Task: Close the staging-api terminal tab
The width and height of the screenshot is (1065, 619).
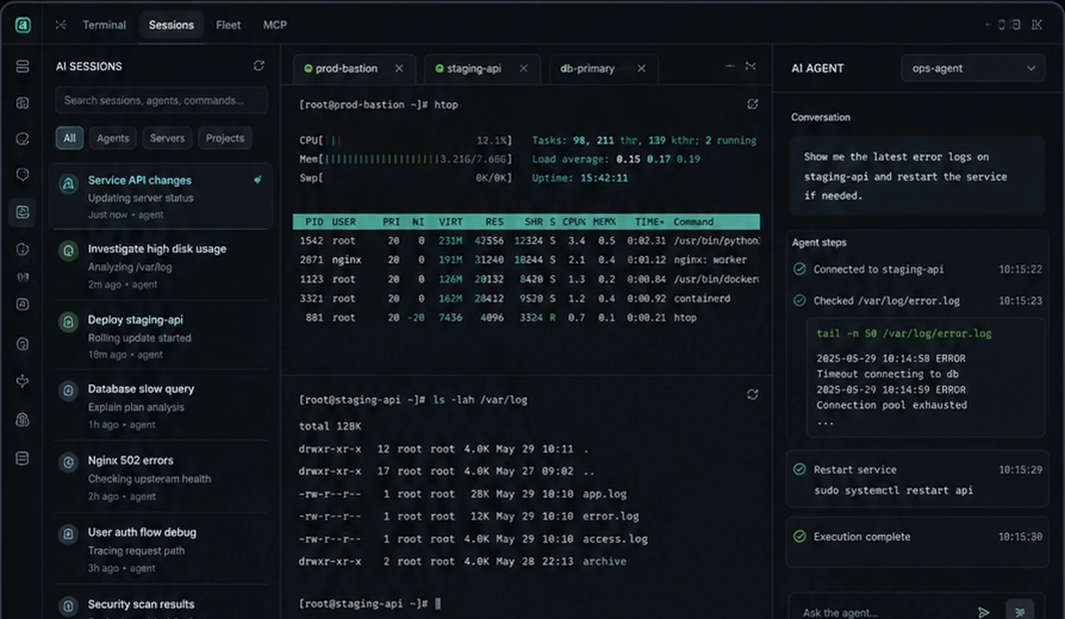Action: (524, 68)
